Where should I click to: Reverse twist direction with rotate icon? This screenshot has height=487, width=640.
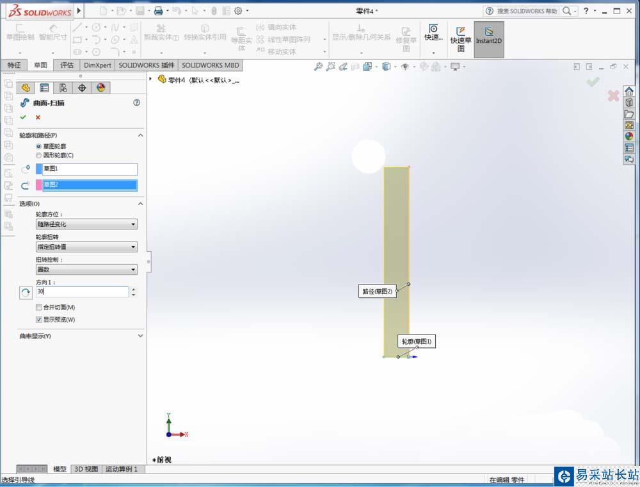click(x=26, y=292)
